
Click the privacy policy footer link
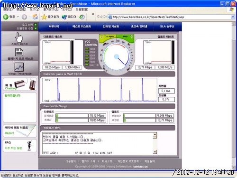128,161
